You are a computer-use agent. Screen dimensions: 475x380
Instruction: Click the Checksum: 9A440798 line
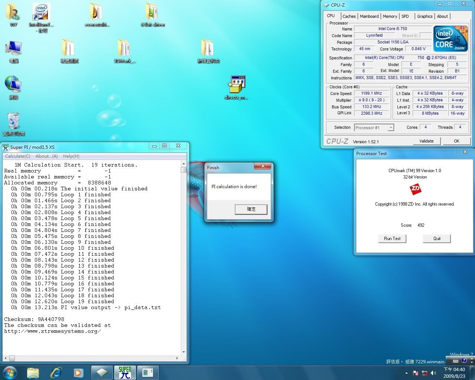(x=34, y=319)
